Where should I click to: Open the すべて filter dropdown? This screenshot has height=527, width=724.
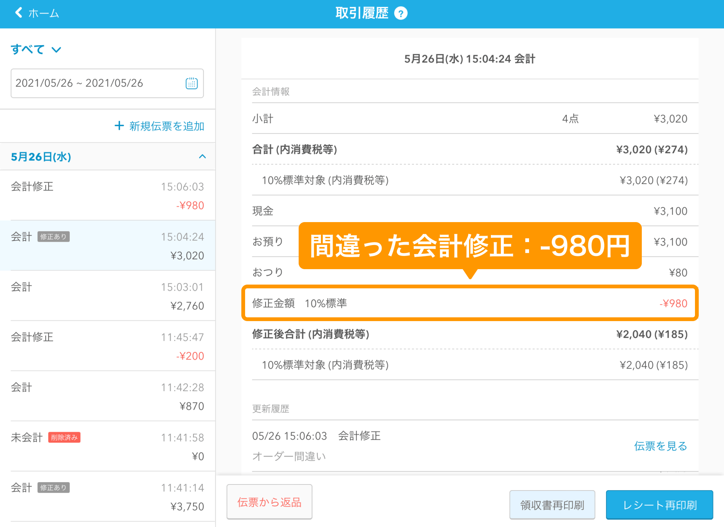(36, 49)
